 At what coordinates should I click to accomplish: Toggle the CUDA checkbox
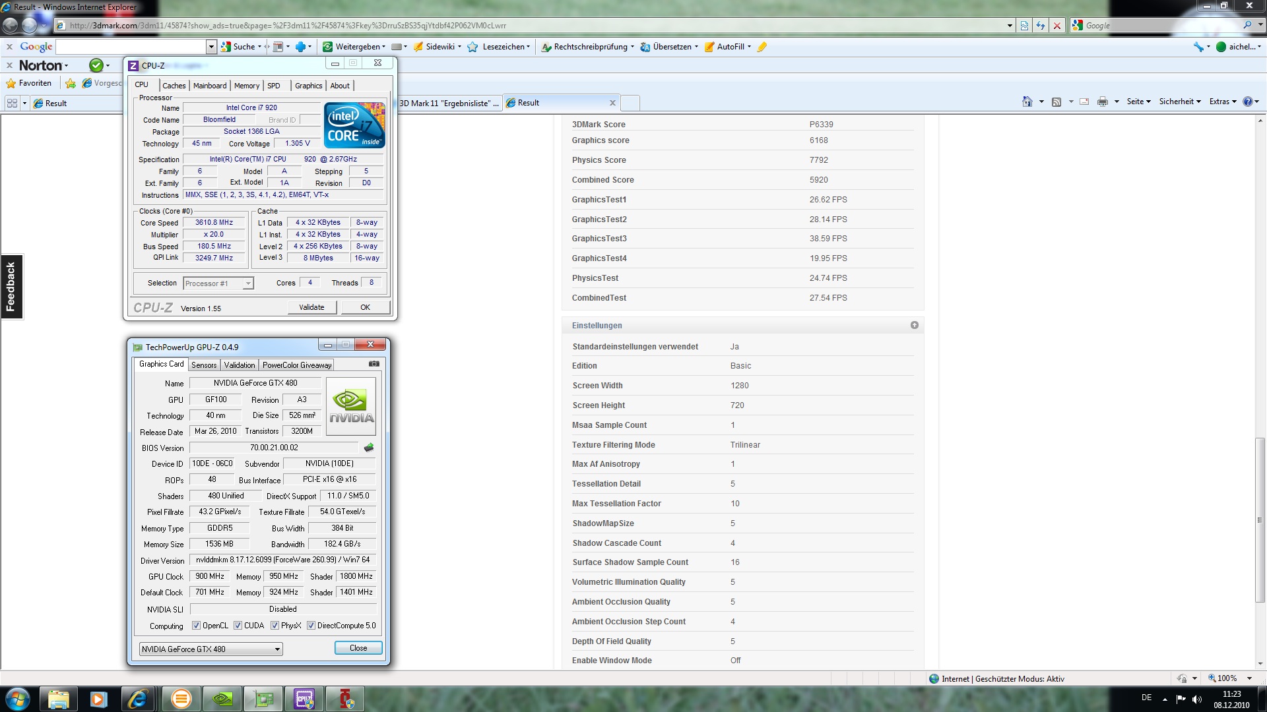(x=238, y=626)
